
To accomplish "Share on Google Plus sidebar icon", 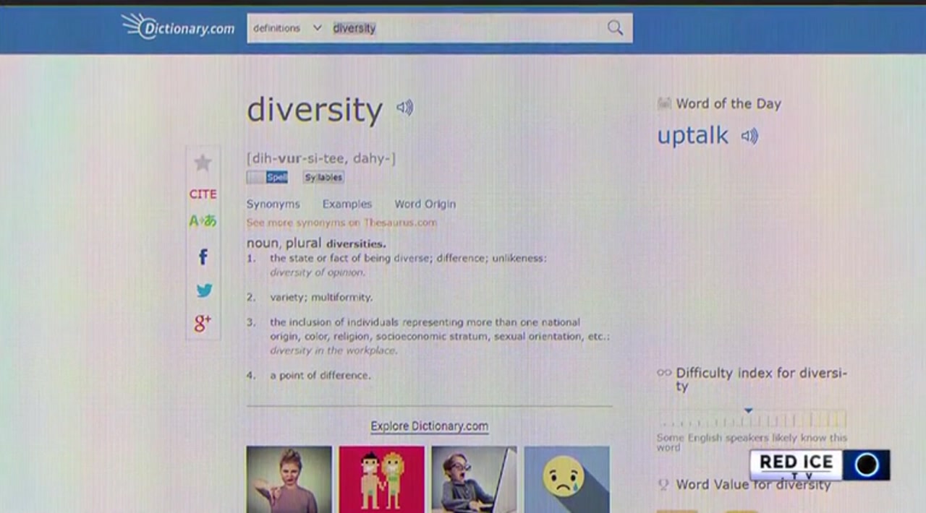I will 203,324.
